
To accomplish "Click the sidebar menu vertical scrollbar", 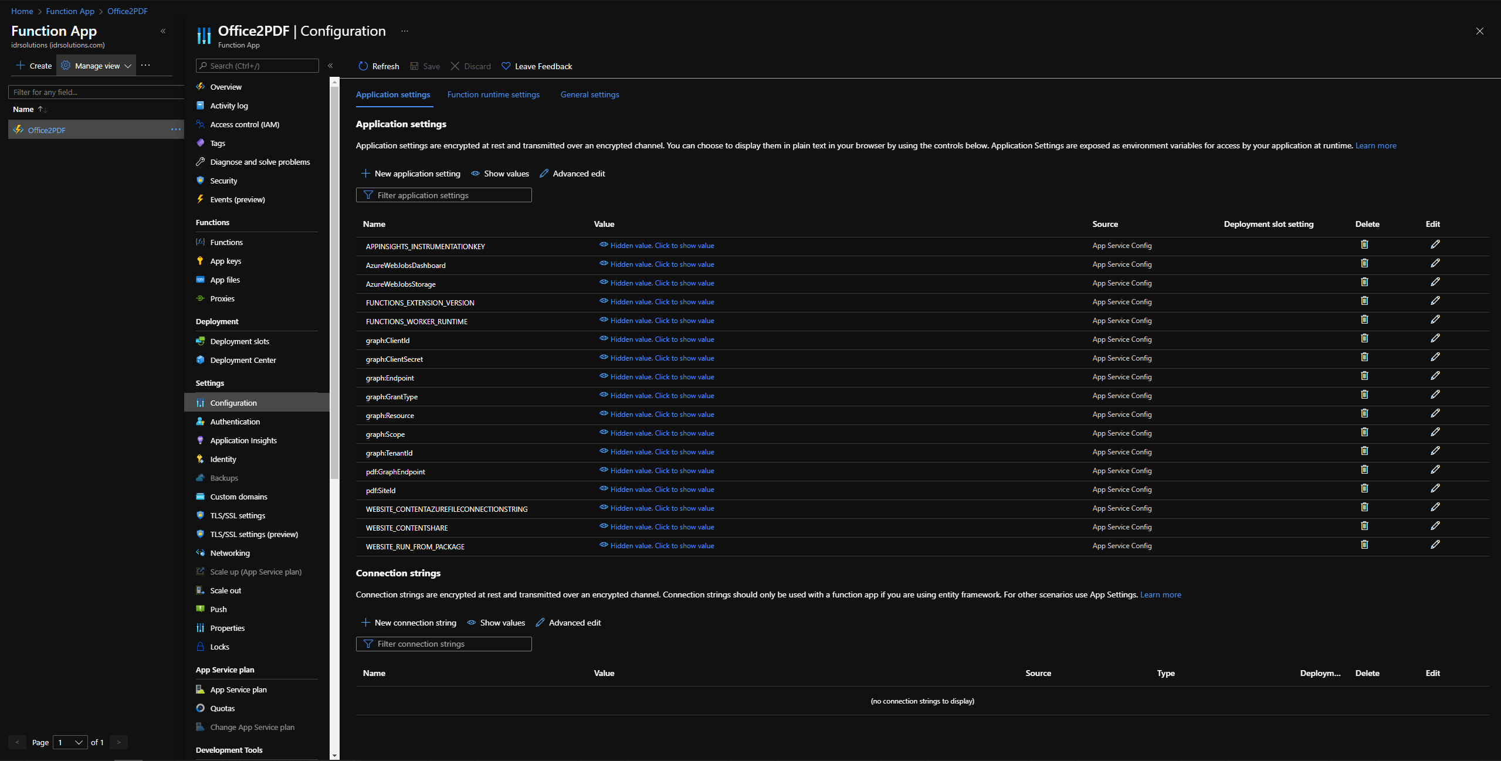I will (x=334, y=281).
